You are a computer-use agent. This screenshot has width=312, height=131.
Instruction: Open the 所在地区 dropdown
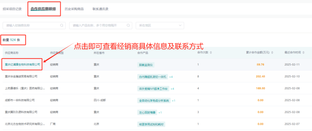click(160, 25)
